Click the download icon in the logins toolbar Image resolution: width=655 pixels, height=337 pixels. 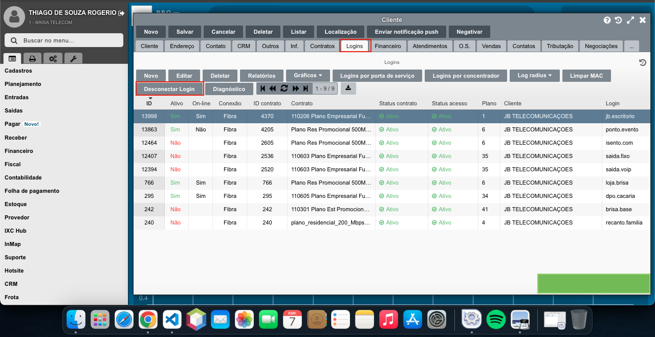pyautogui.click(x=348, y=88)
